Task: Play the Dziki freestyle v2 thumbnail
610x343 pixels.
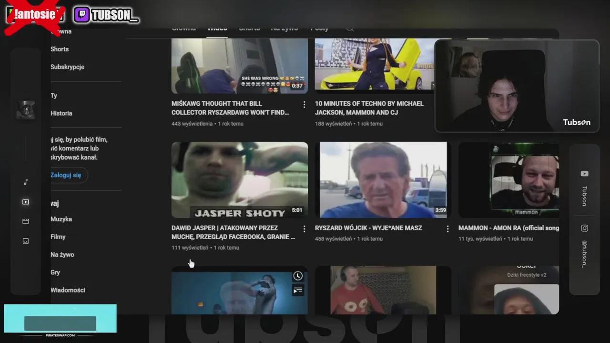Action: 508,290
